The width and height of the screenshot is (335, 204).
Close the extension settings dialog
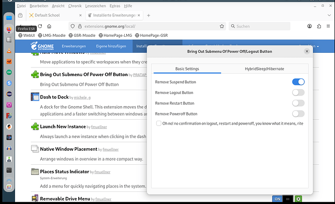tap(307, 51)
